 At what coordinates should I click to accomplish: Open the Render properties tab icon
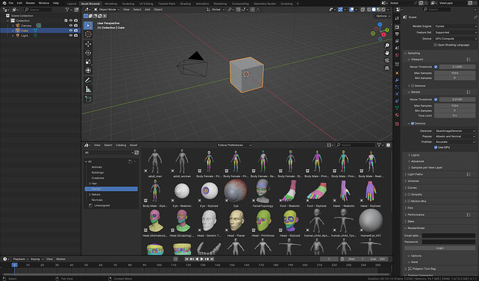click(x=397, y=27)
